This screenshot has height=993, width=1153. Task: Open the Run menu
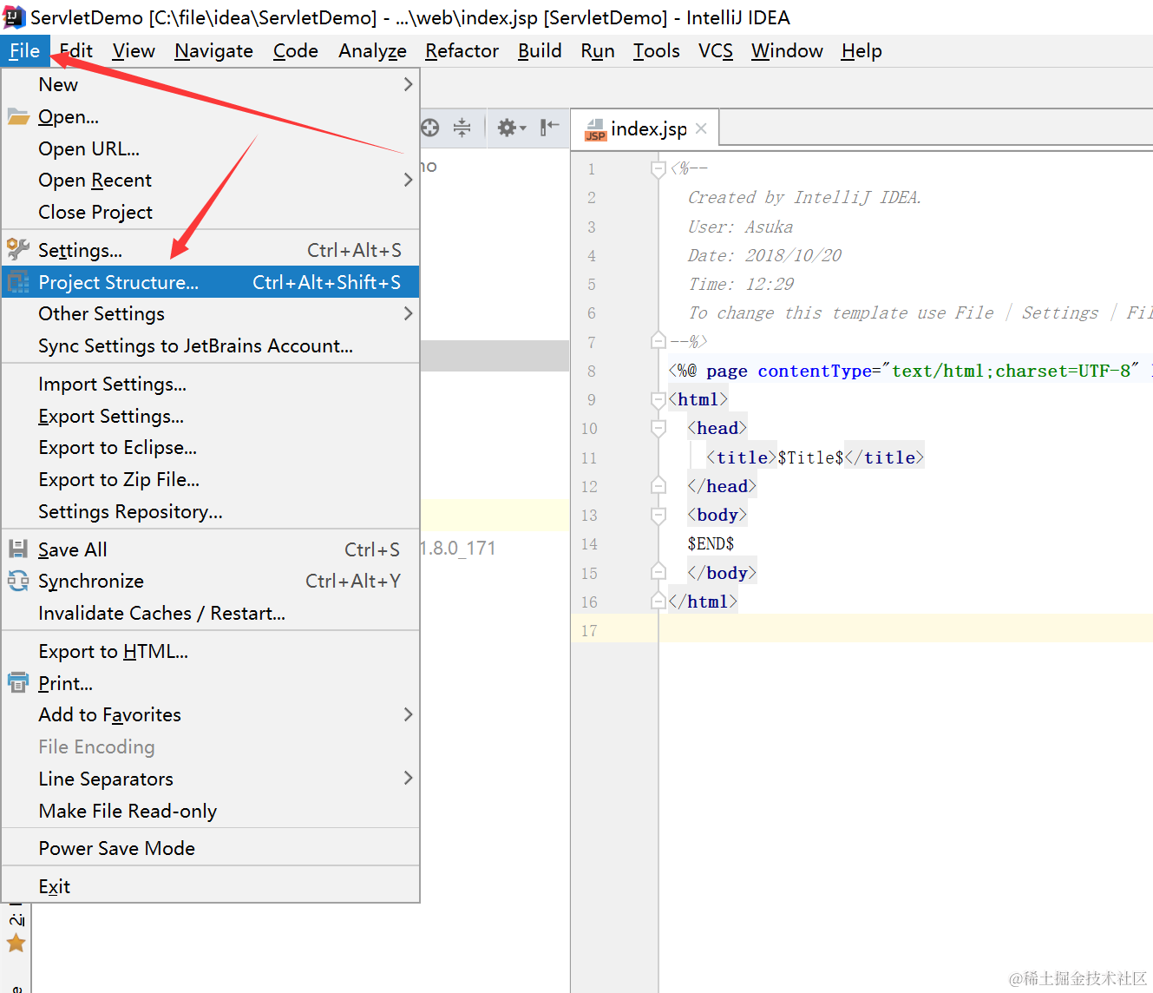[x=598, y=51]
